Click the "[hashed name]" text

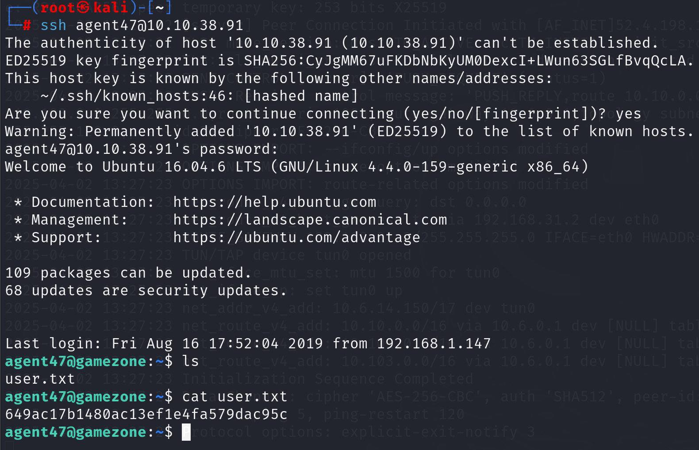pyautogui.click(x=301, y=96)
